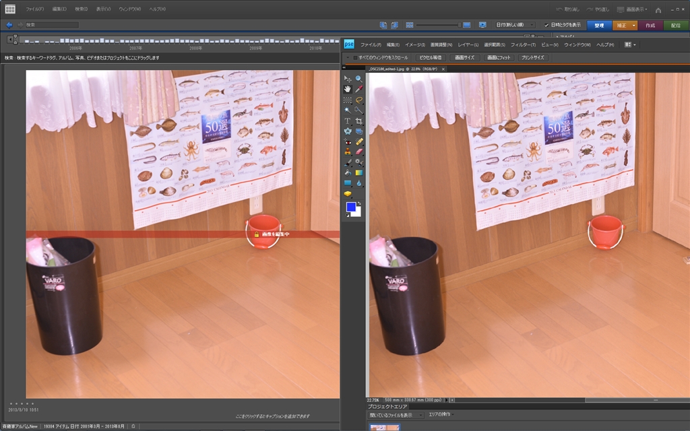The image size is (690, 431).
Task: Expand the 画面表示 dropdown
Action: 636,9
